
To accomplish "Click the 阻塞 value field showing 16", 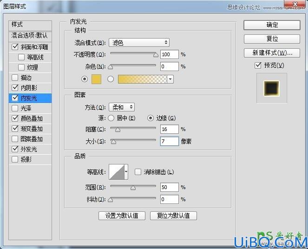I will click(170, 129).
